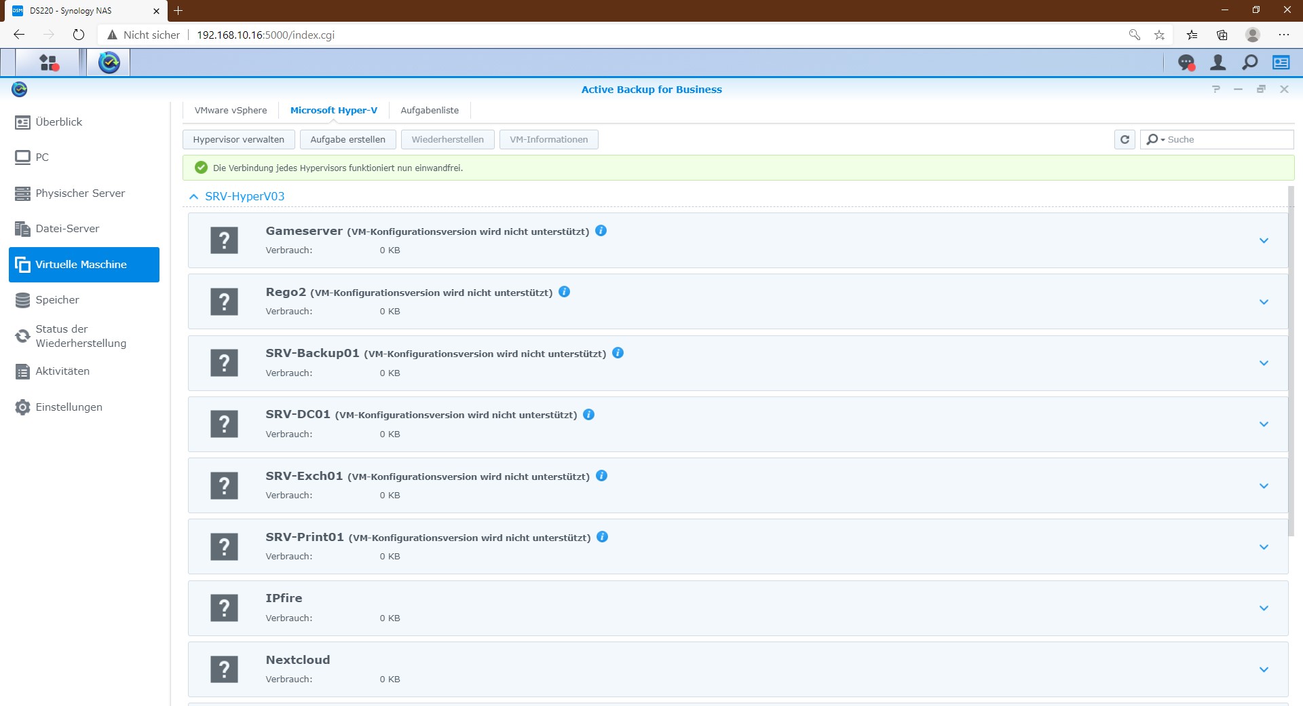The height and width of the screenshot is (706, 1303).
Task: Expand the IPfire VM details
Action: 1264,608
